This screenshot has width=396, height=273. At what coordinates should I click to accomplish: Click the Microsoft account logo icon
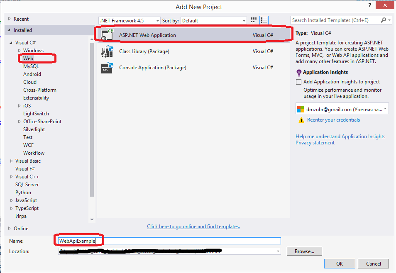click(300, 109)
